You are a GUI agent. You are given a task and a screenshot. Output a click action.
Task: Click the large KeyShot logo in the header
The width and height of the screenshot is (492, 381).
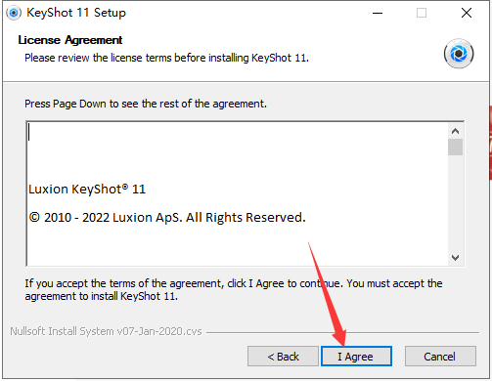(459, 54)
